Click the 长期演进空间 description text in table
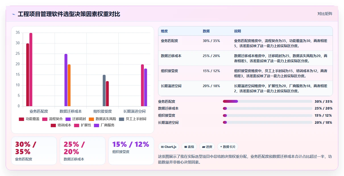The image size is (344, 176). pos(281,89)
